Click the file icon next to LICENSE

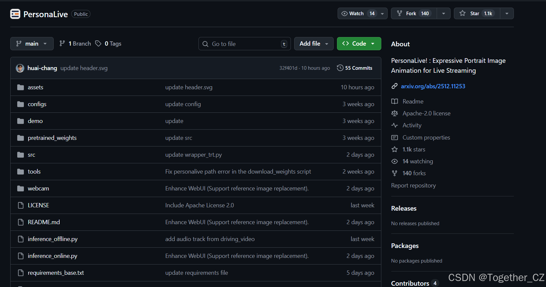[x=21, y=205]
